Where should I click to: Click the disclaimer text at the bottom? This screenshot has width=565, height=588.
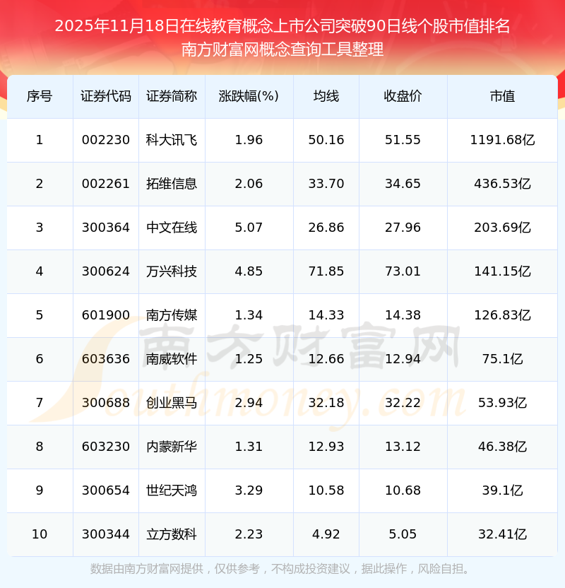pyautogui.click(x=280, y=569)
